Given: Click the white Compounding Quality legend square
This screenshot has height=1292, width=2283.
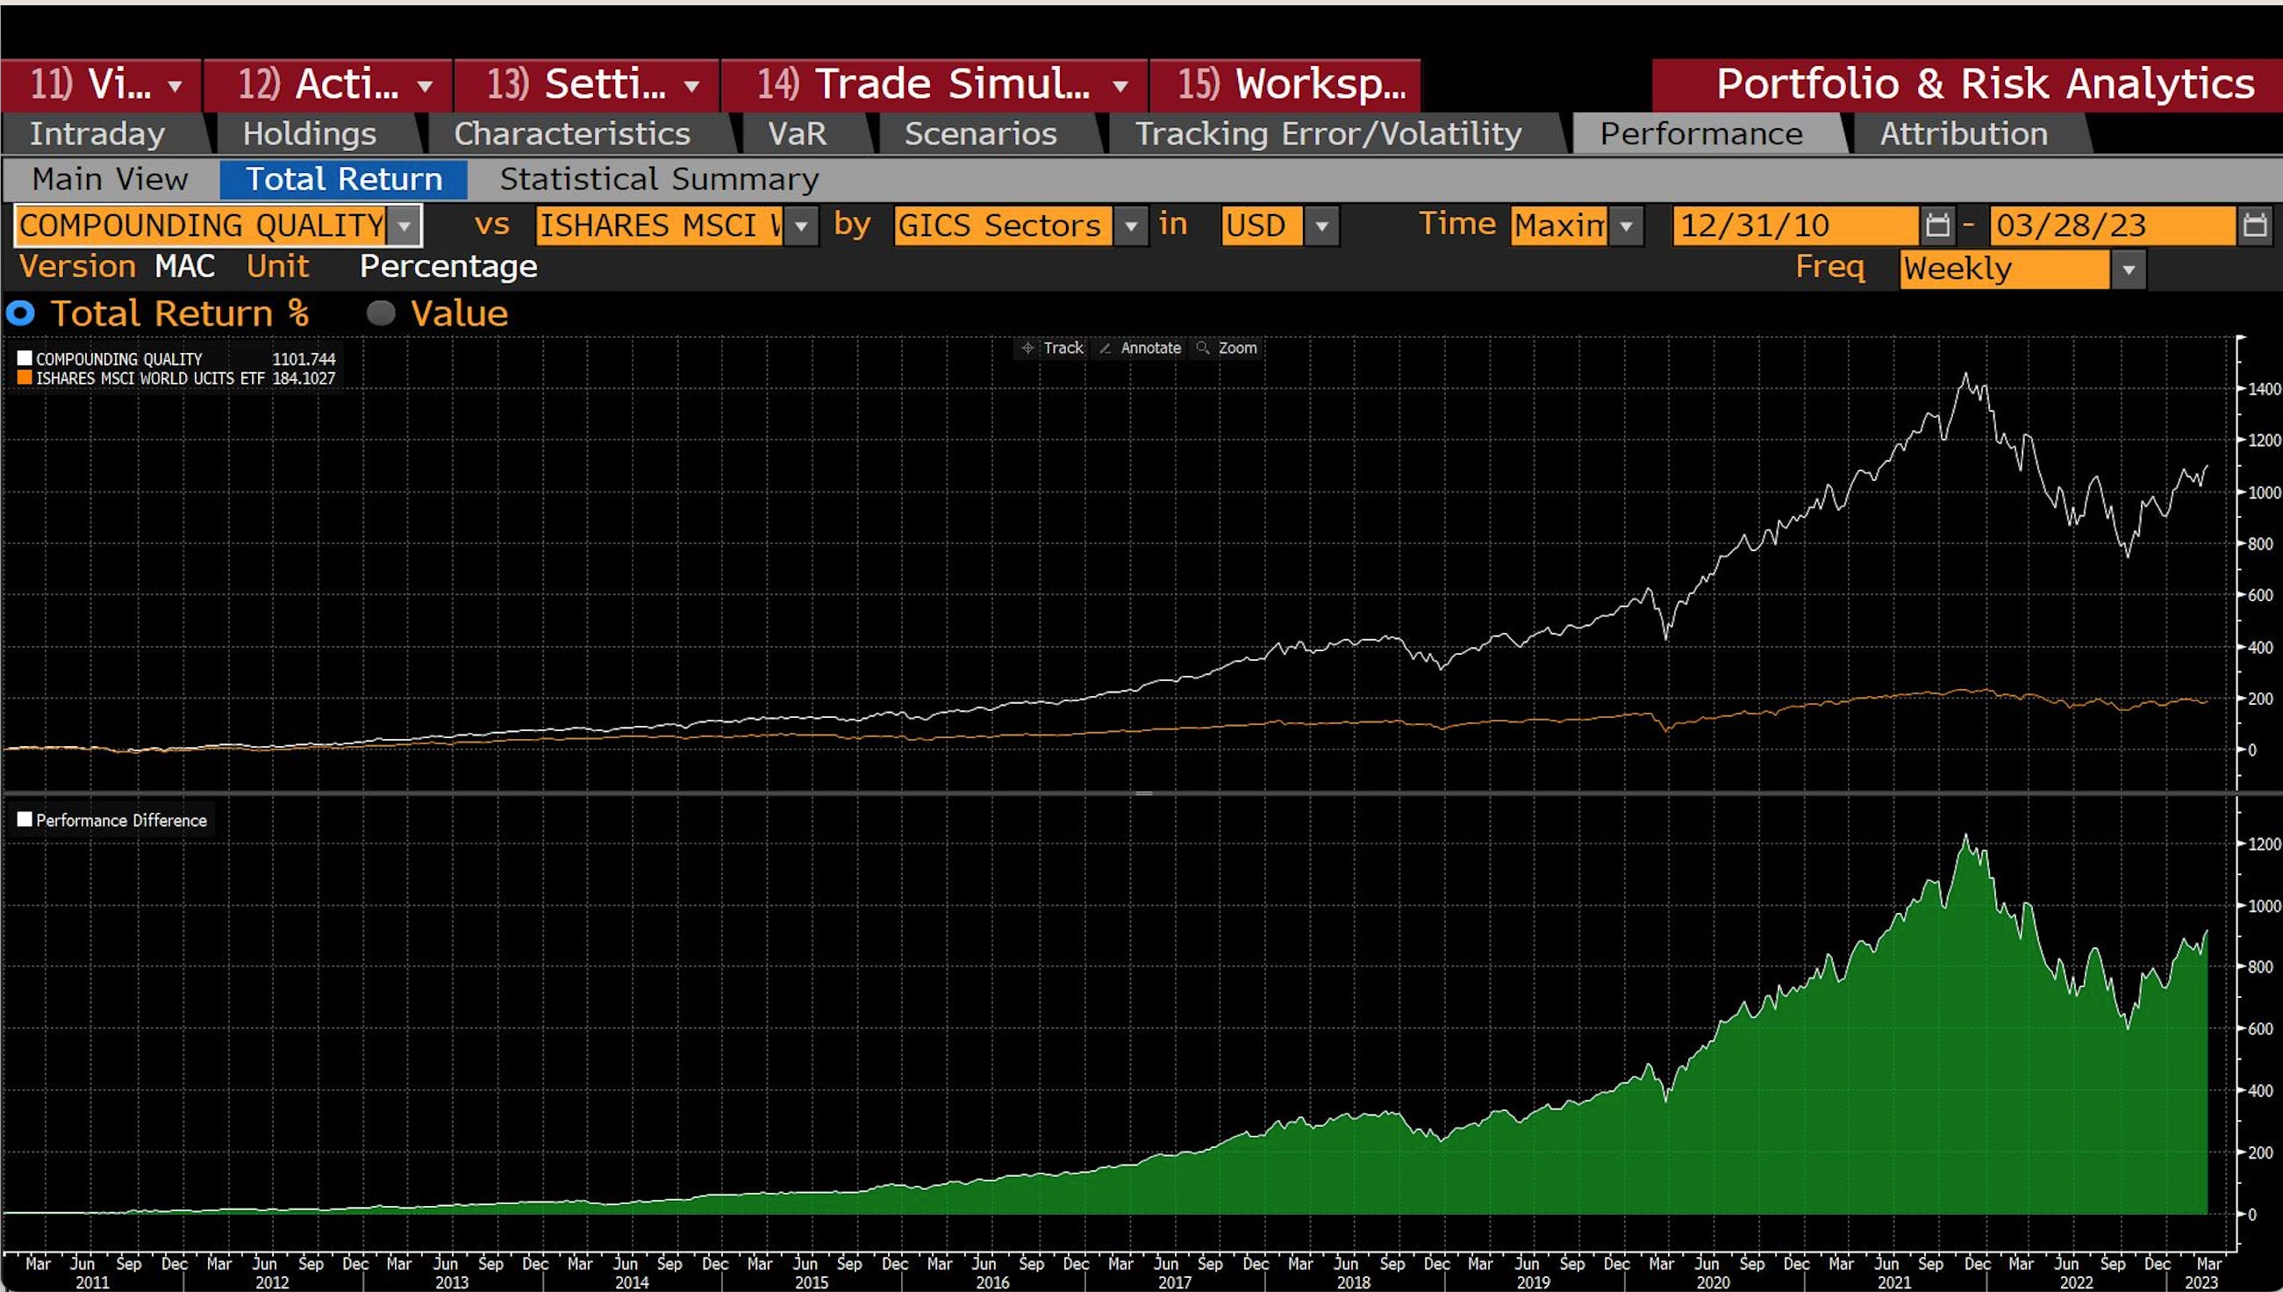Looking at the screenshot, I should [25, 358].
